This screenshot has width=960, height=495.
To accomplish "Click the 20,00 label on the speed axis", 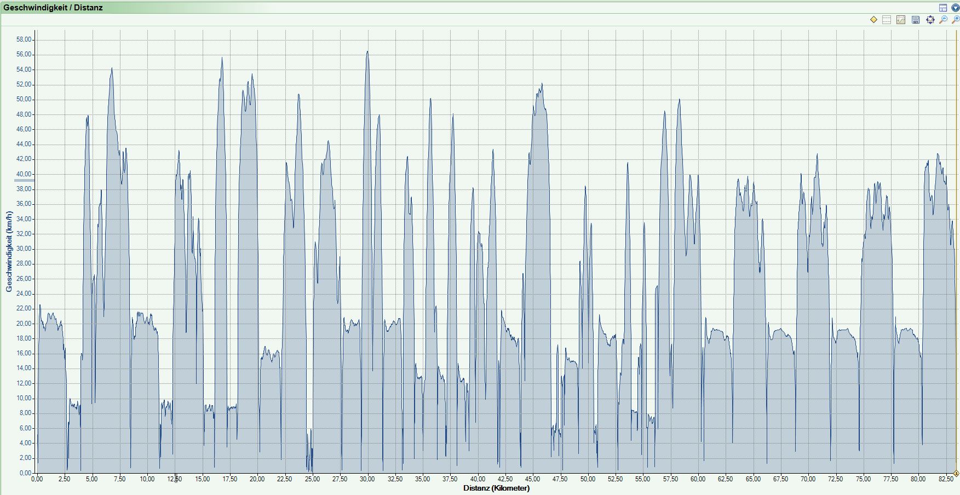I will click(x=24, y=324).
